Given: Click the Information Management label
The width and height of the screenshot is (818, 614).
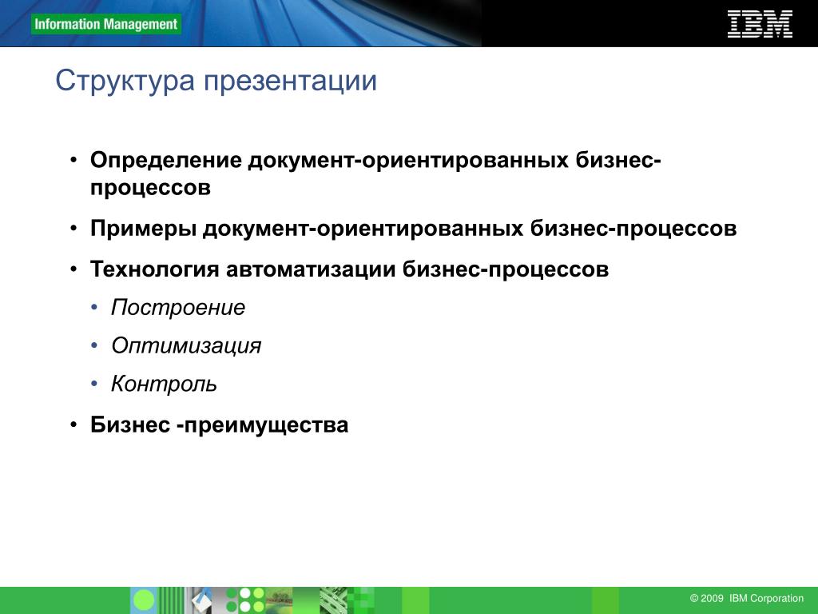Looking at the screenshot, I should [106, 24].
